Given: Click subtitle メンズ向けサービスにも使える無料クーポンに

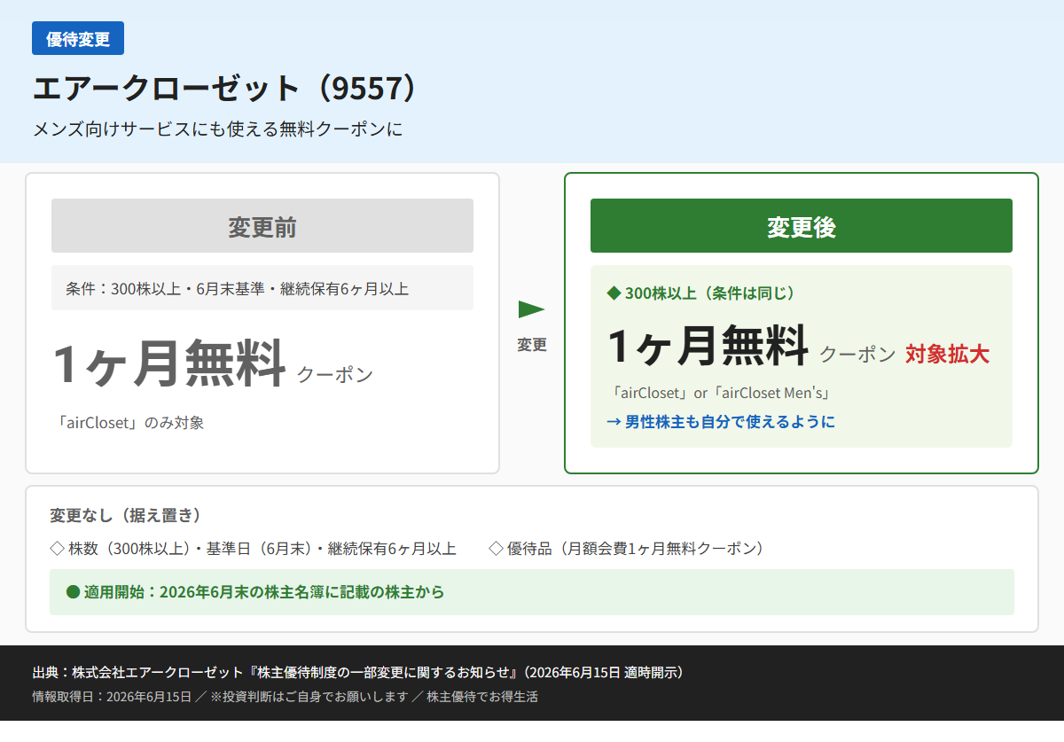Looking at the screenshot, I should [218, 129].
